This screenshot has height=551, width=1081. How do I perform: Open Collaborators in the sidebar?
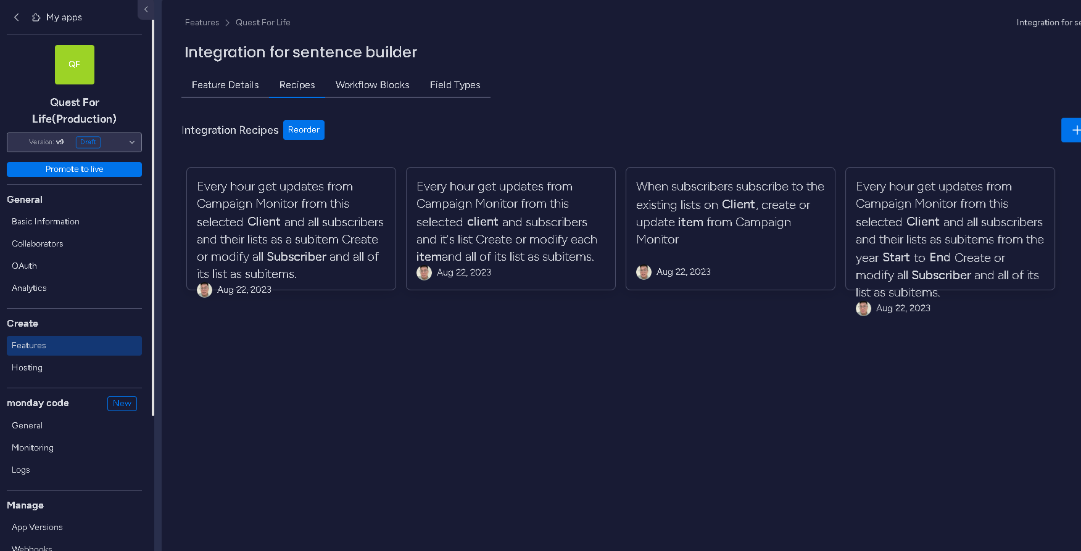coord(38,243)
